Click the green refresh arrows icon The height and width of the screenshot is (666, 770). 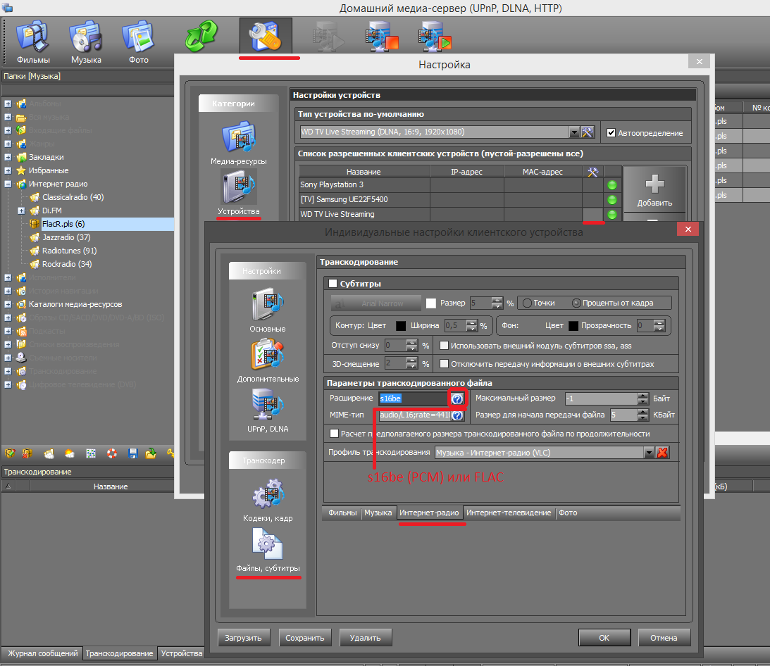coord(201,37)
